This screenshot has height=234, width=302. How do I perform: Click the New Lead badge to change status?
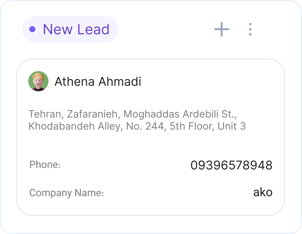tap(71, 29)
